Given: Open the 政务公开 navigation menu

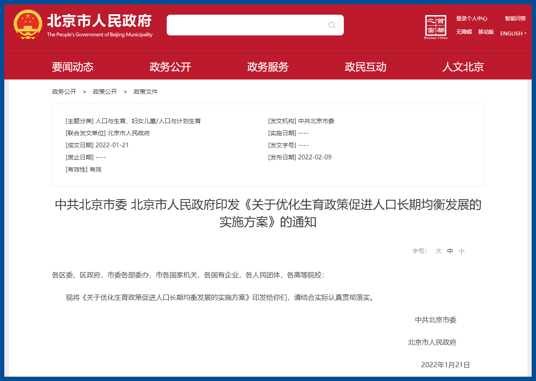Looking at the screenshot, I should pyautogui.click(x=170, y=67).
